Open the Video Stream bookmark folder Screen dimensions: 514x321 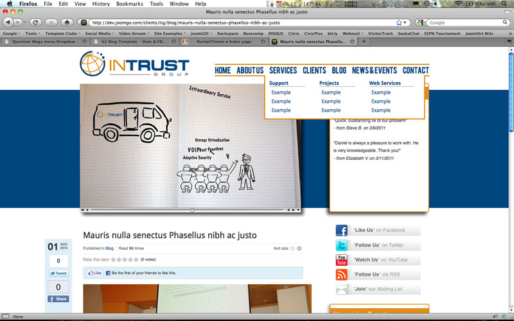coord(134,33)
